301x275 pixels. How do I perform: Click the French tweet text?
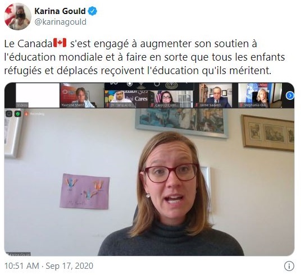tap(144, 57)
